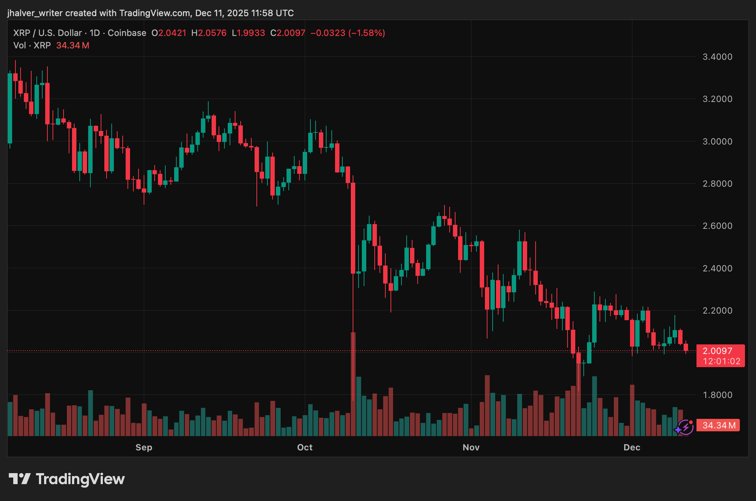Click the purple lightning bolt event icon
Image resolution: width=756 pixels, height=501 pixels.
685,427
